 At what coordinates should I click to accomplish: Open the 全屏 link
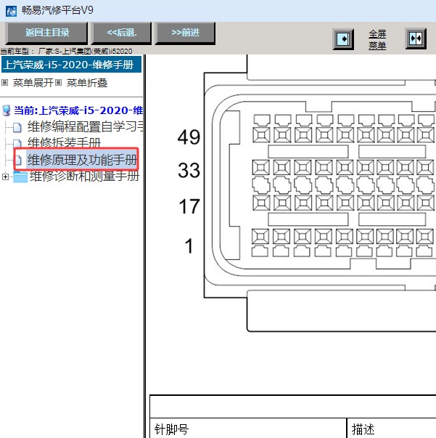(377, 34)
